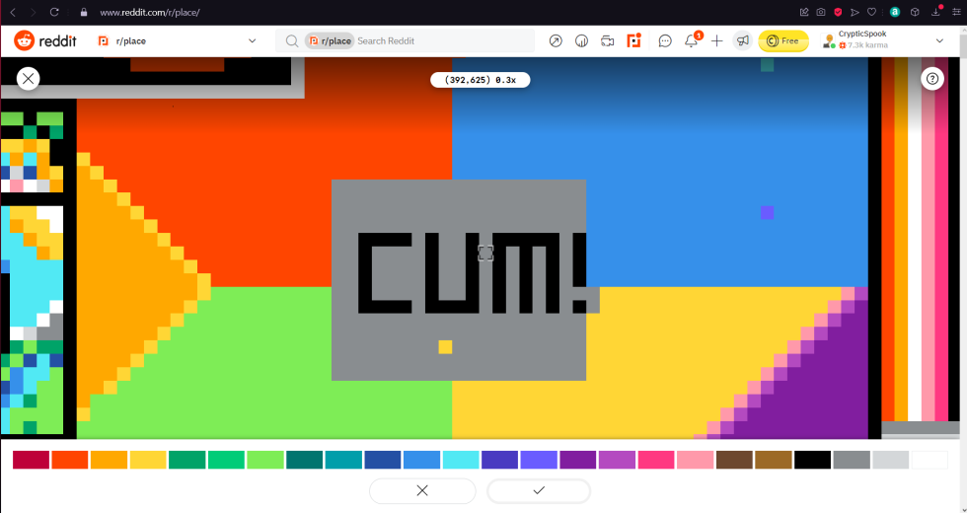Open the Reddit chat icon
The image size is (967, 513).
[665, 41]
